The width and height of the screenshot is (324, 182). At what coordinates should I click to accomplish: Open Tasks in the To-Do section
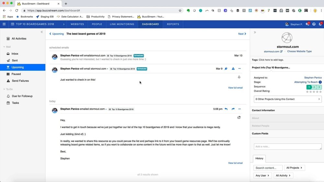(x=16, y=103)
